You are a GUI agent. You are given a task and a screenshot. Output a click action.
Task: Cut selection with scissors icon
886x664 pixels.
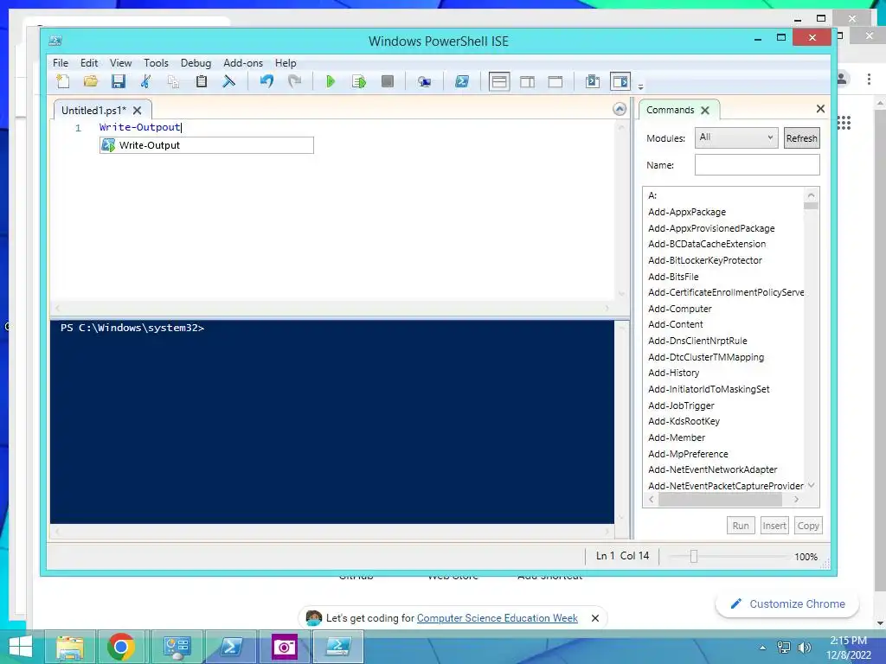145,81
